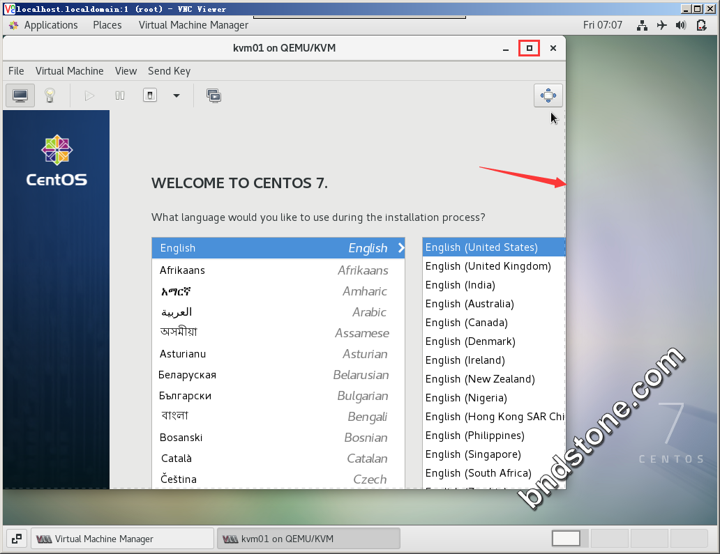Screen dimensions: 720x554
Task: Select Bulgarian language row
Action: 278,396
